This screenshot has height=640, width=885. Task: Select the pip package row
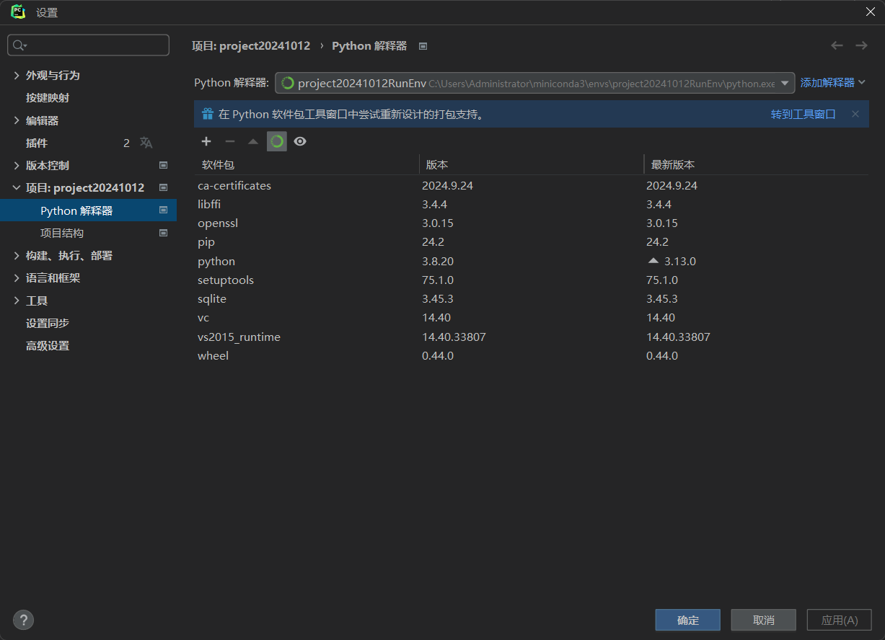coord(532,241)
